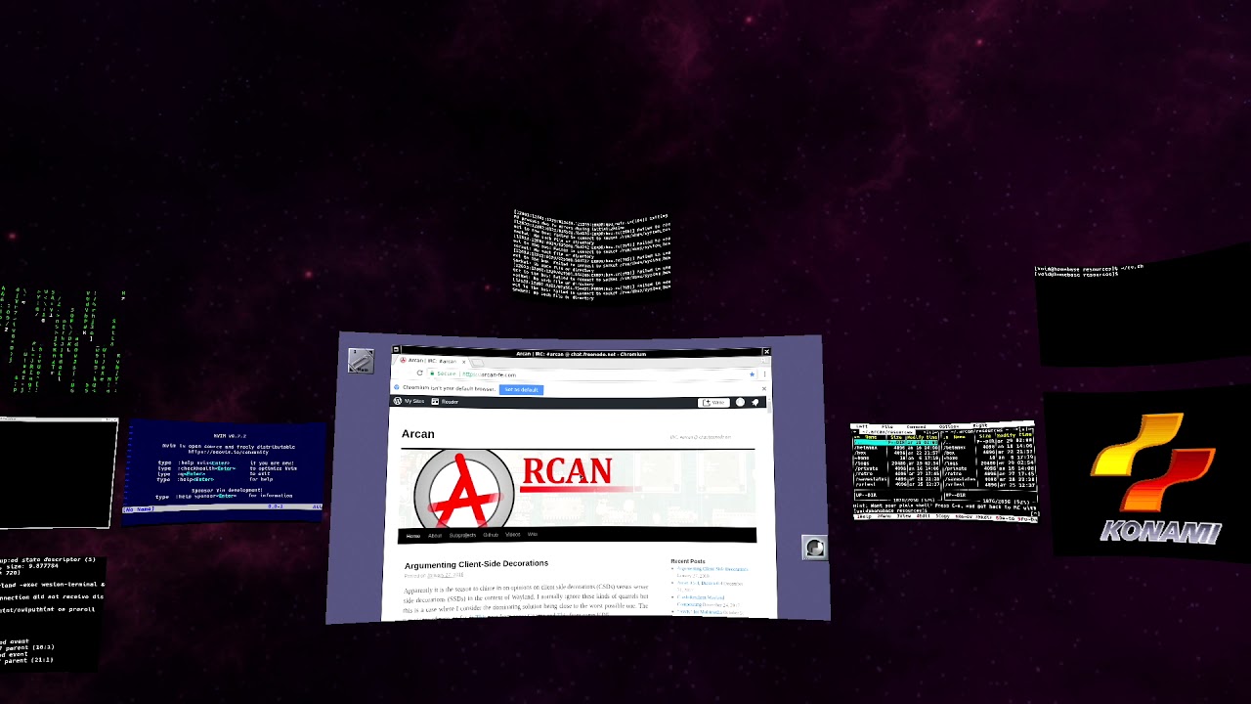
Task: Click the WordPress user avatar
Action: point(740,403)
